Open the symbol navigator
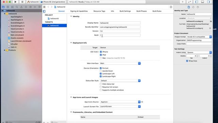 click(12, 7)
